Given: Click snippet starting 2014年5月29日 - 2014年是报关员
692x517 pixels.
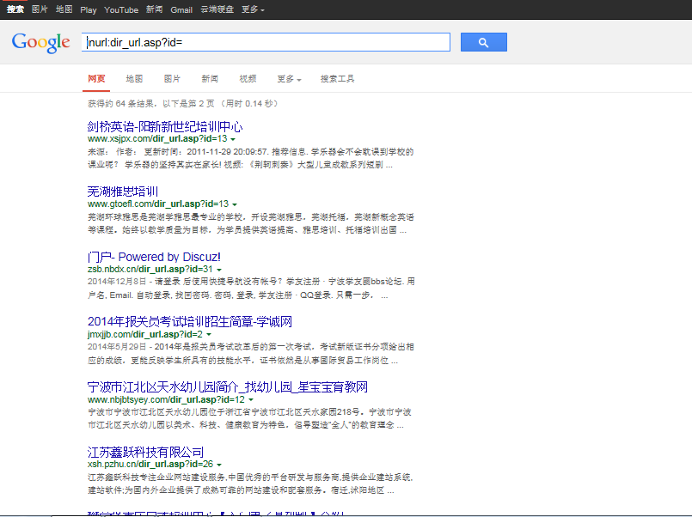Looking at the screenshot, I should (x=251, y=354).
